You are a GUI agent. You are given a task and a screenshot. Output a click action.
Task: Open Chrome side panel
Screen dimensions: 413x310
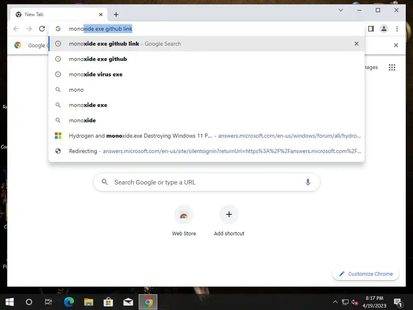click(x=371, y=29)
